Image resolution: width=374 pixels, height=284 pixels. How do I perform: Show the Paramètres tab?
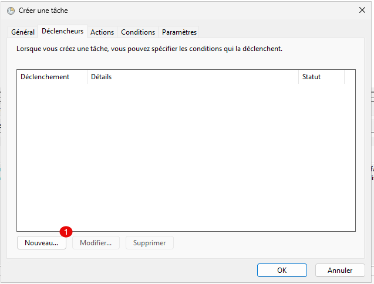click(179, 32)
